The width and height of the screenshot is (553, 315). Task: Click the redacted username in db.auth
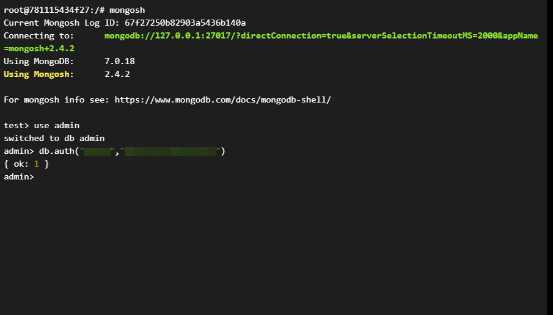pos(97,151)
